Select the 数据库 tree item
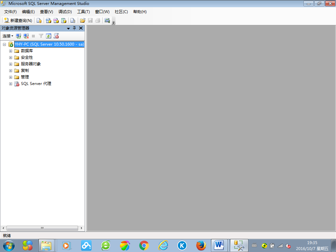Viewport: 336px width, 252px height. tap(27, 51)
